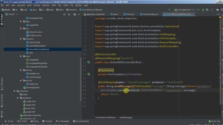
Task: Select DesixApplication class in project tree
Action: coord(33,87)
